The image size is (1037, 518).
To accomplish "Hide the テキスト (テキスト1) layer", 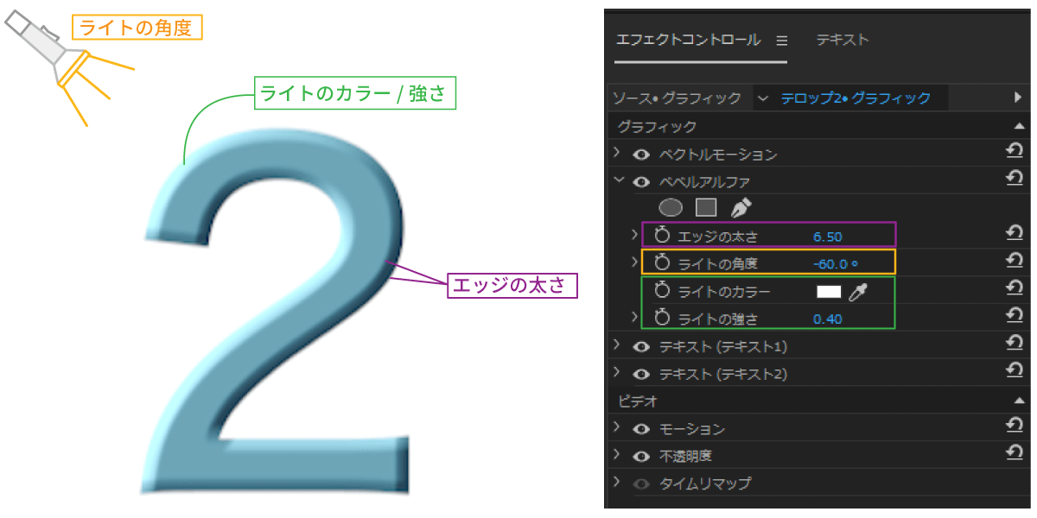I will [x=641, y=347].
